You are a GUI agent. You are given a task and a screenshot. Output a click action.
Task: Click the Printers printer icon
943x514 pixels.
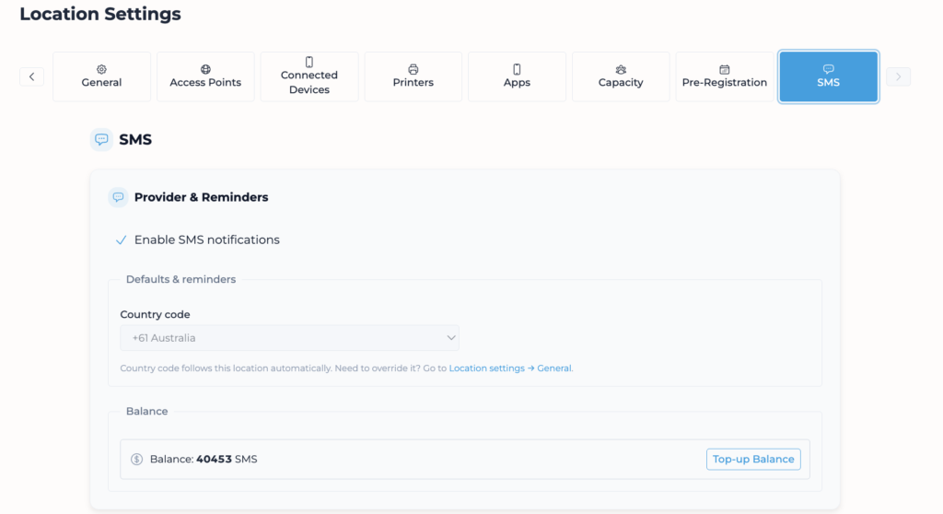click(x=413, y=69)
